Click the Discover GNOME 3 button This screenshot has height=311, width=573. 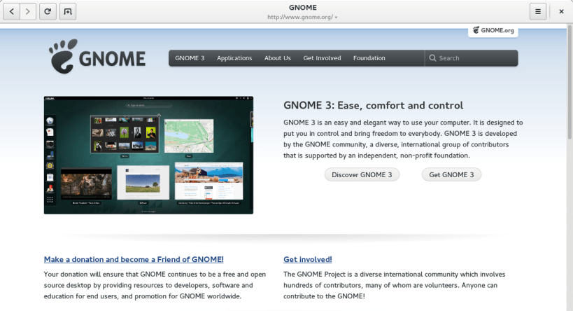click(362, 174)
